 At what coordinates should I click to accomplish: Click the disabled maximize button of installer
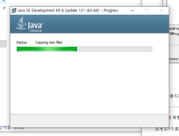tap(147, 11)
